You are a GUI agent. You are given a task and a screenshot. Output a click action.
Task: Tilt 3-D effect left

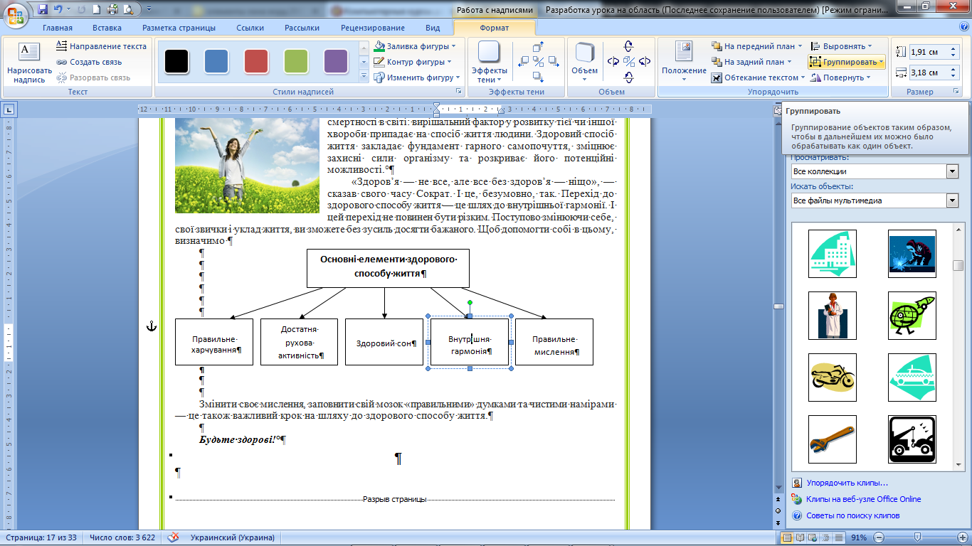point(613,62)
